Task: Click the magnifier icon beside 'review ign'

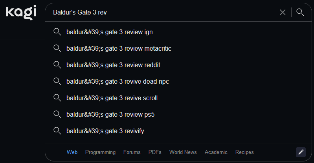Action: point(57,32)
